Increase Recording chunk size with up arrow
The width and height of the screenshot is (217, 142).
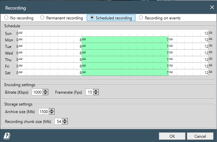click(x=65, y=120)
